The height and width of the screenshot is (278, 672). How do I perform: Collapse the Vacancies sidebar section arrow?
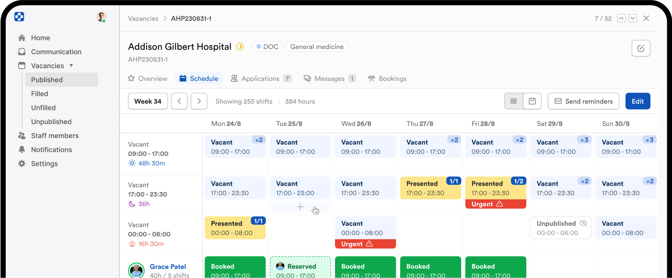[x=71, y=65]
